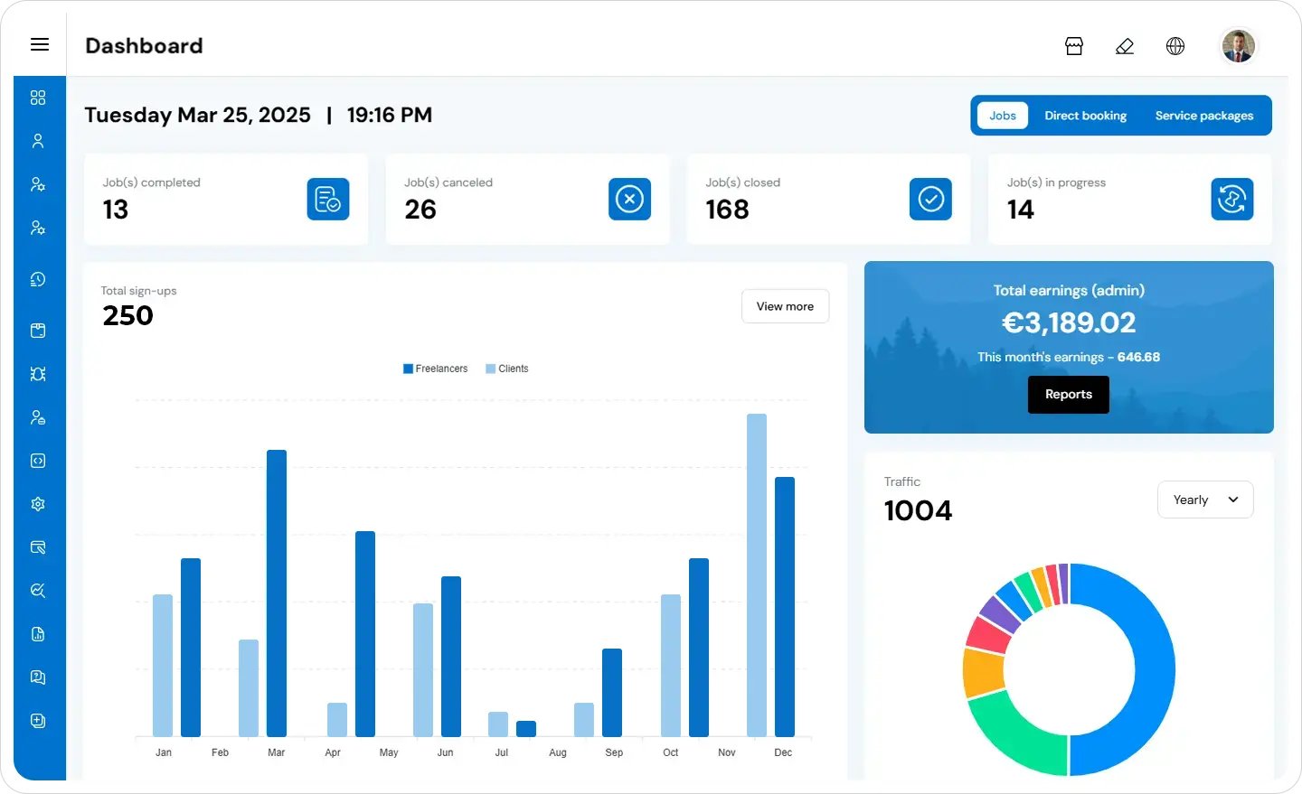
Task: Select the globe language icon in header
Action: 1175,45
